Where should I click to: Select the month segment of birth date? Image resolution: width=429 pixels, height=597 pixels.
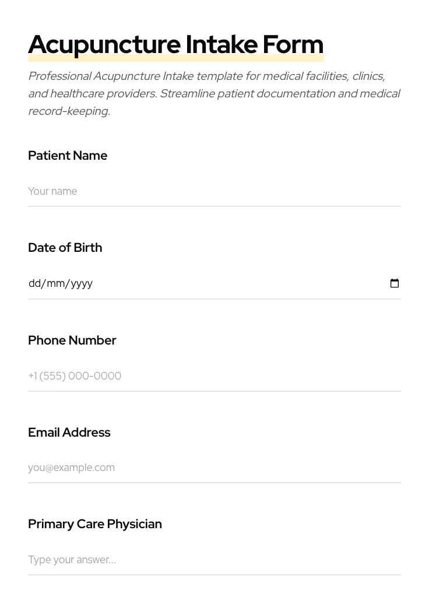coord(55,283)
